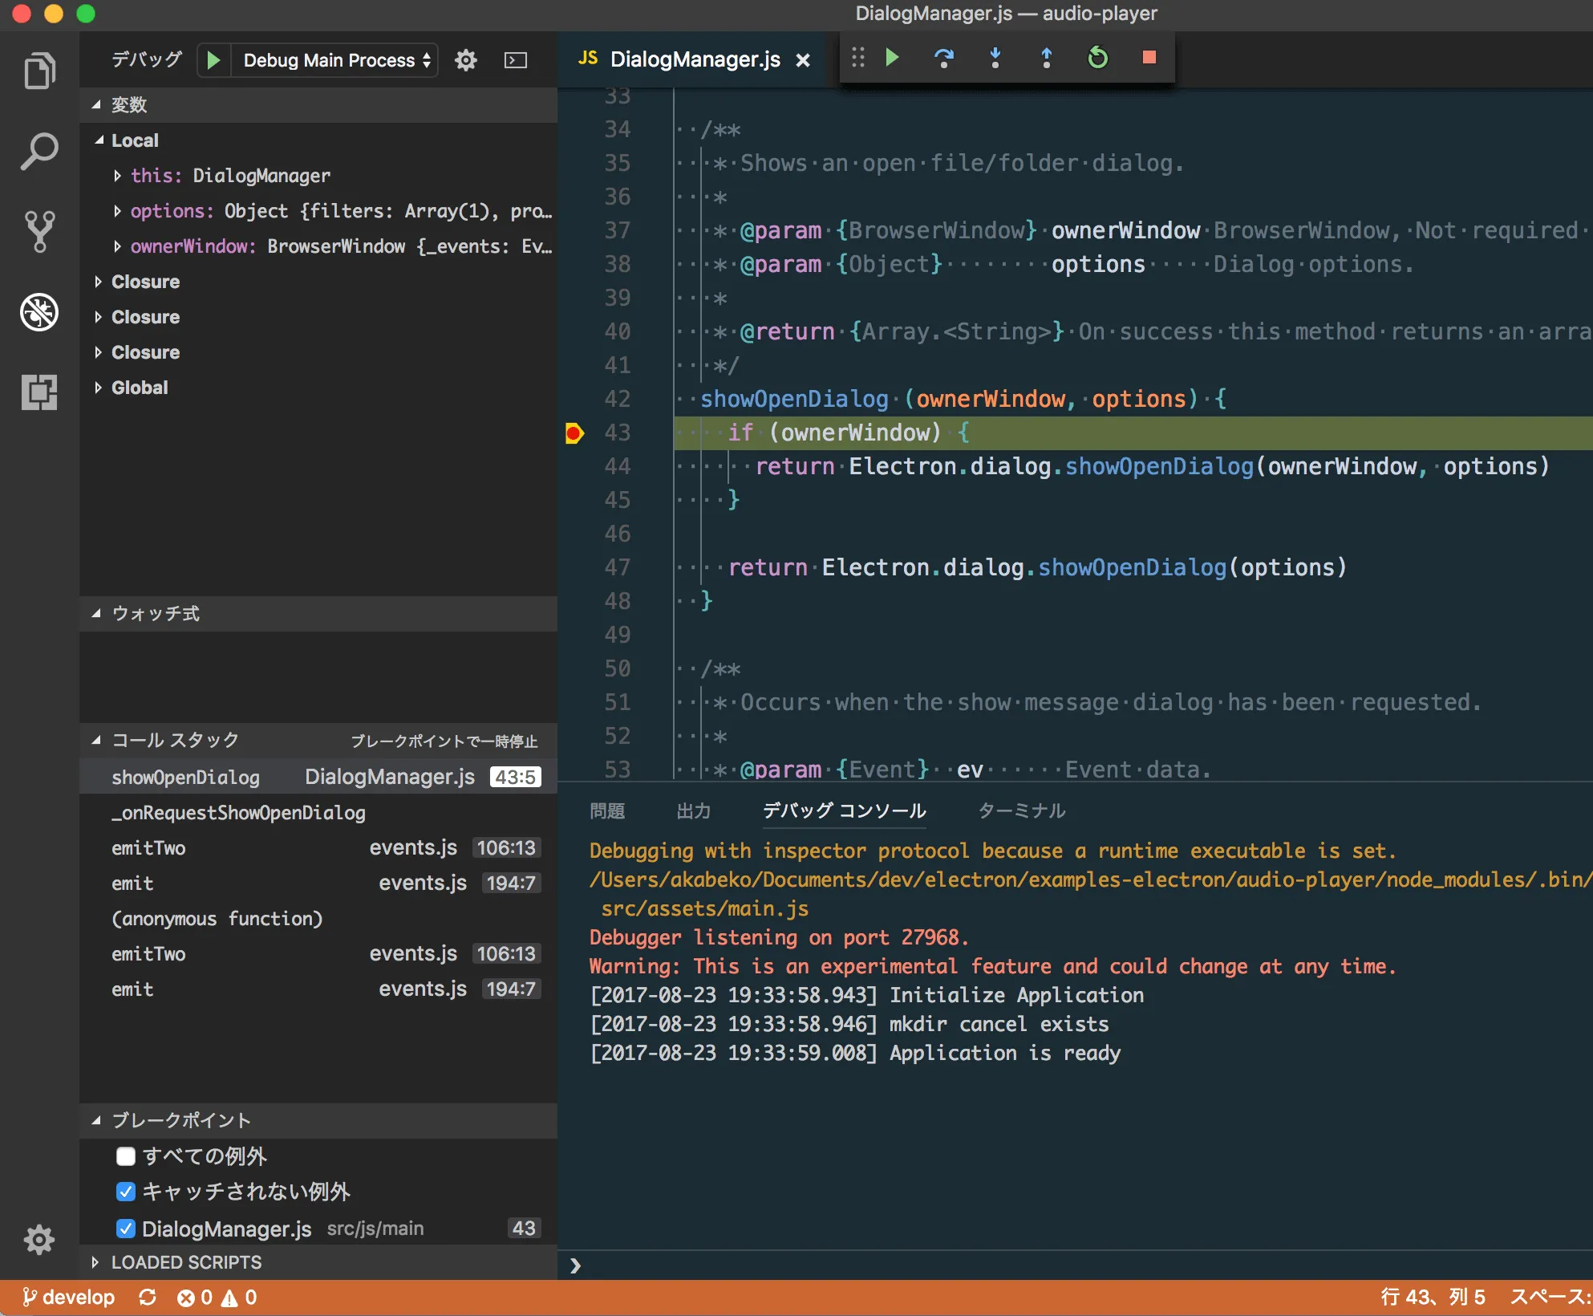Click the Step Over debug icon
This screenshot has height=1316, width=1593.
click(x=943, y=58)
